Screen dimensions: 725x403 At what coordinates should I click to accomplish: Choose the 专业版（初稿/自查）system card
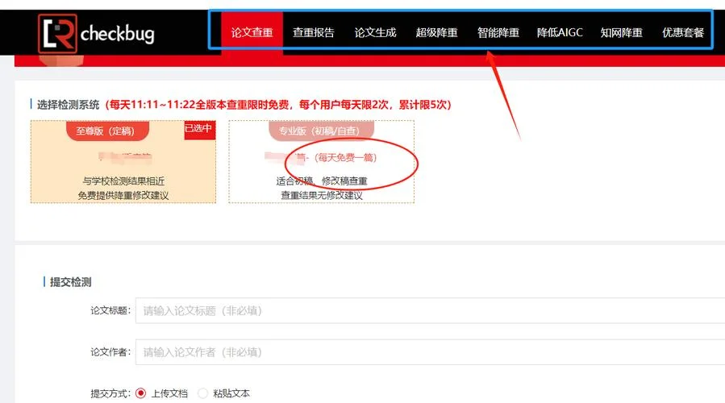(x=321, y=161)
